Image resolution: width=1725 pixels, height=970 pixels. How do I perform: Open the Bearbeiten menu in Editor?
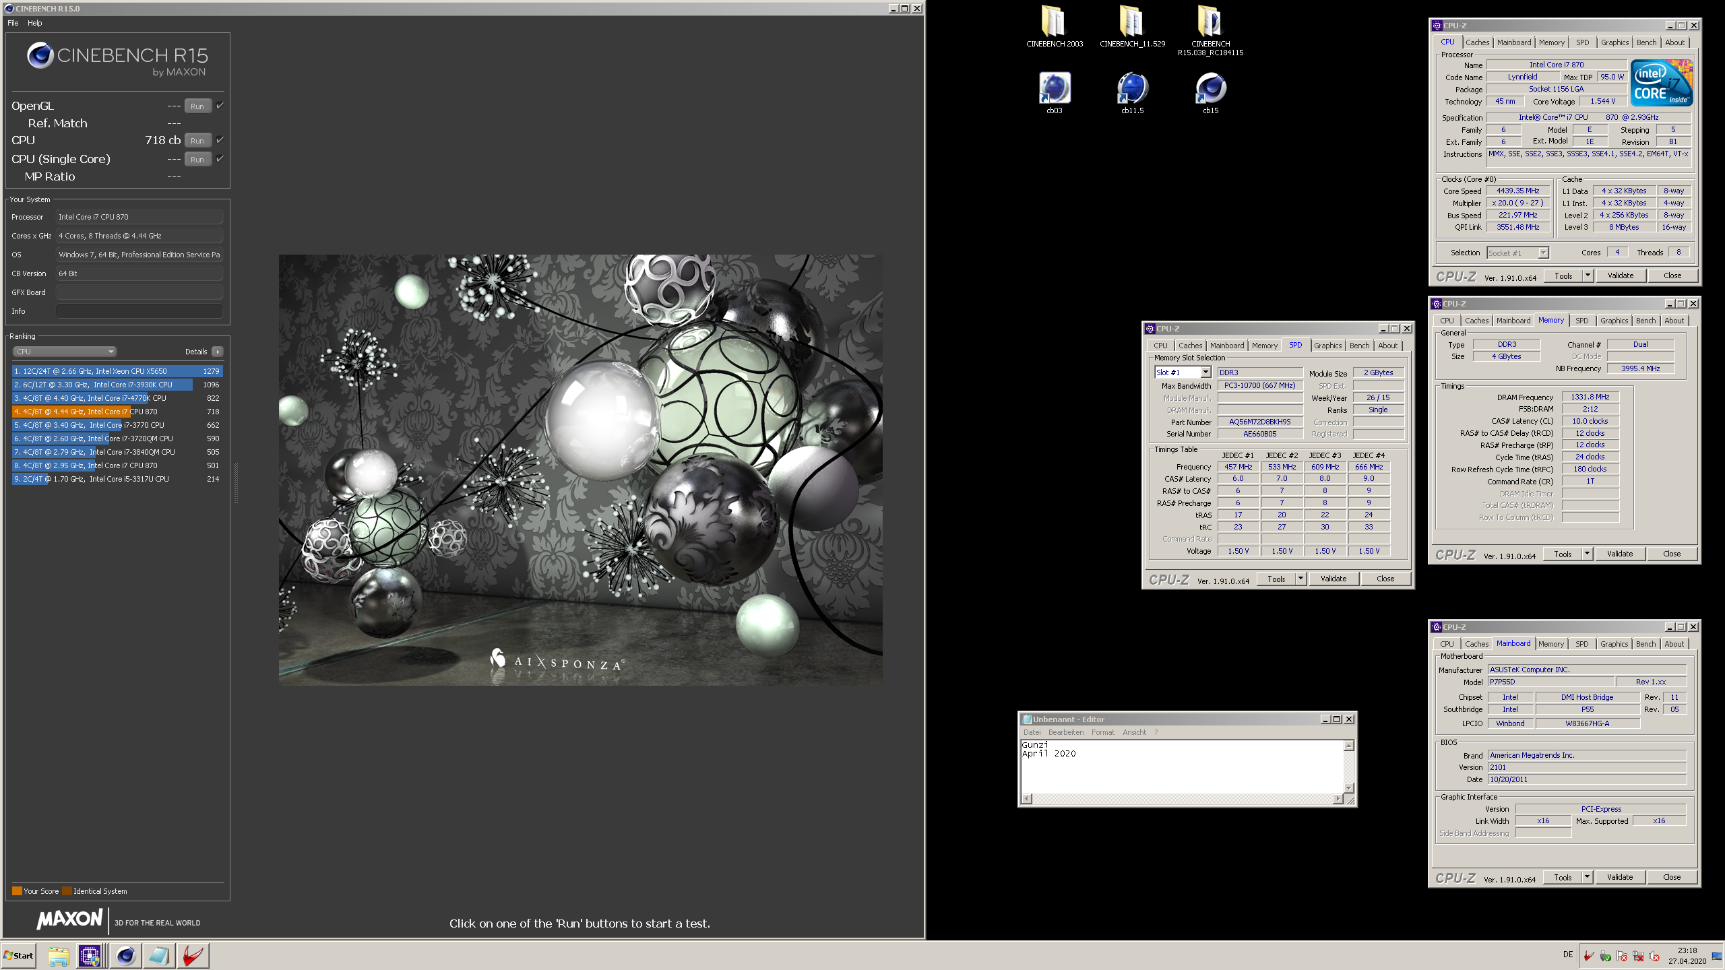tap(1066, 732)
